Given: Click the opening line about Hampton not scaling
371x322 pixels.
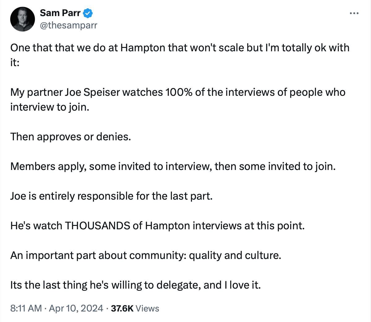Looking at the screenshot, I should point(179,48).
